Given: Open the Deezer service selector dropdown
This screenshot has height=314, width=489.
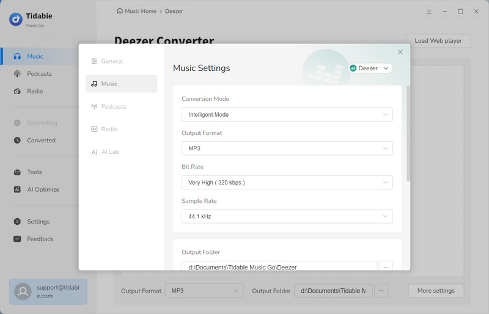Looking at the screenshot, I should click(370, 68).
